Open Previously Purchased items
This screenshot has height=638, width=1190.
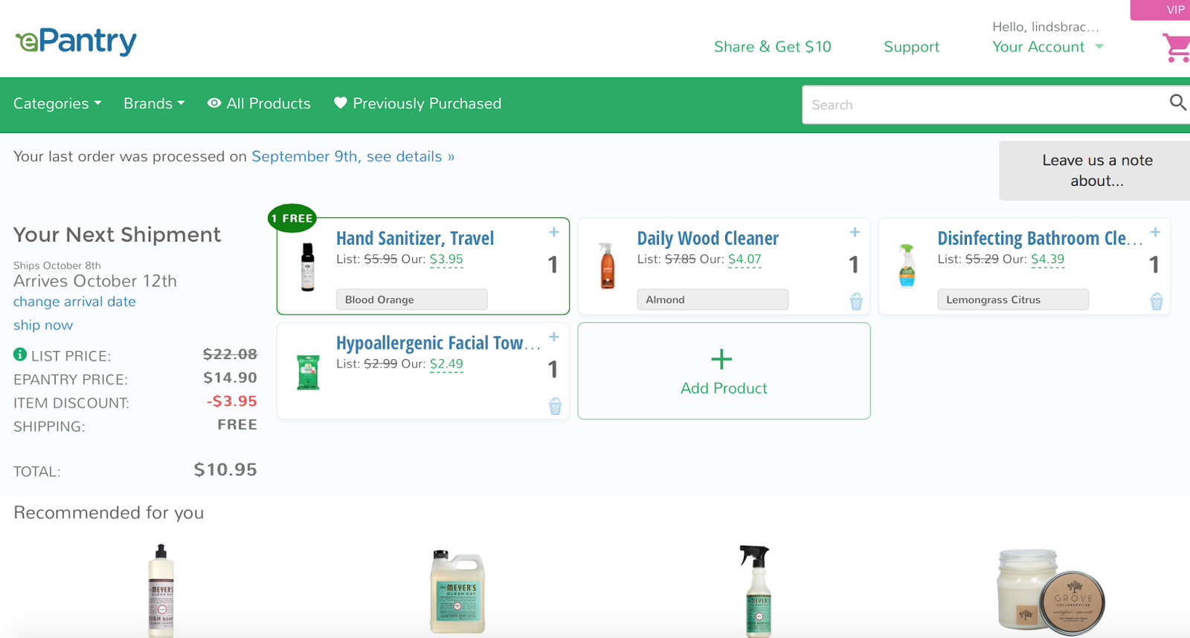(x=417, y=103)
